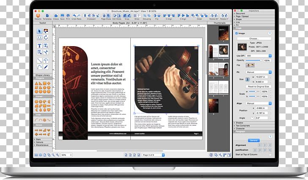The height and width of the screenshot is (180, 308).
Task: Click the Angle input field
Action: (261, 118)
